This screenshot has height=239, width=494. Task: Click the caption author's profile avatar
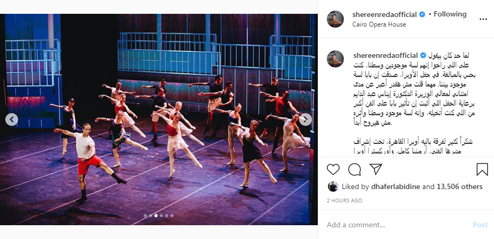pyautogui.click(x=335, y=59)
